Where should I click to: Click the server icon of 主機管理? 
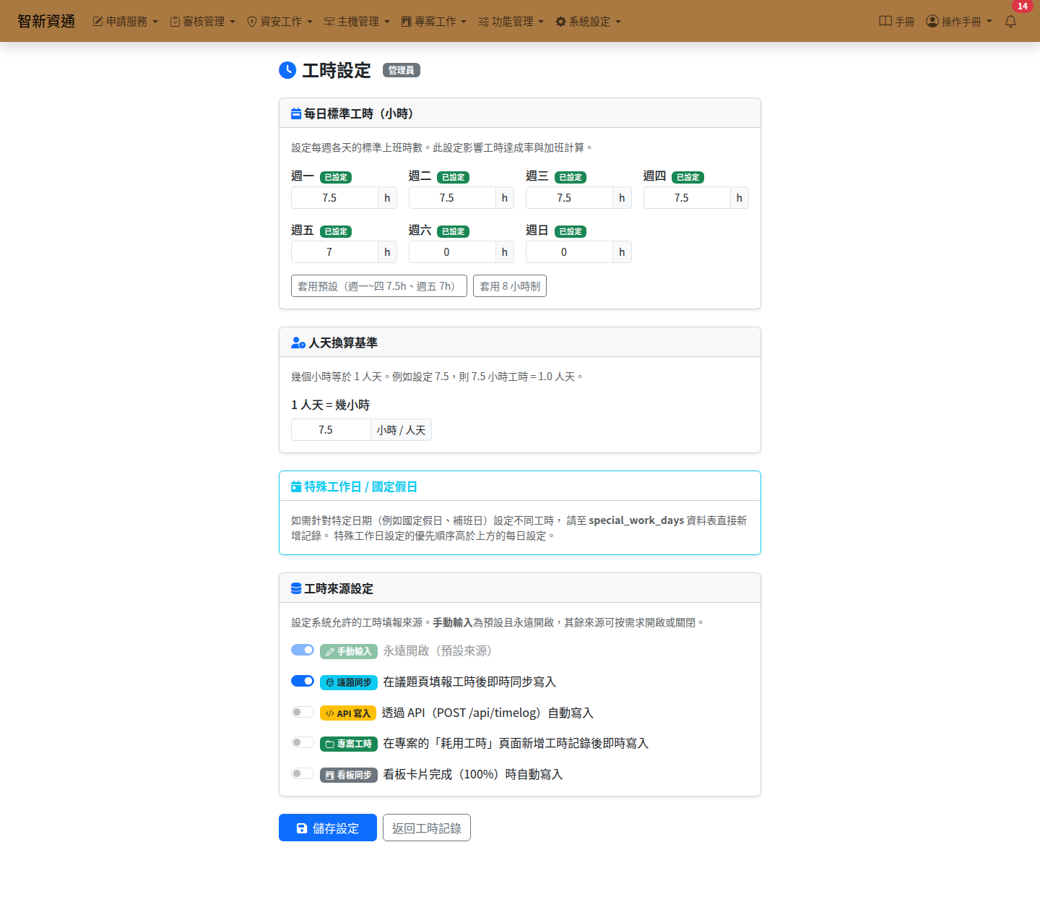pos(329,22)
